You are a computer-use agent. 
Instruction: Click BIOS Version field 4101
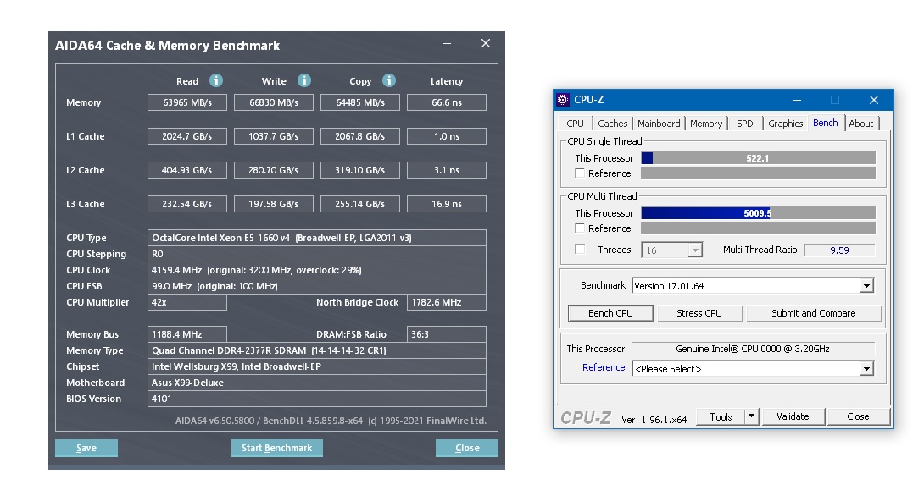coord(317,399)
